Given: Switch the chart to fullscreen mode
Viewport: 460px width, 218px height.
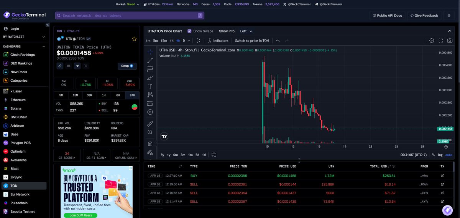Looking at the screenshot, I should tap(441, 40).
